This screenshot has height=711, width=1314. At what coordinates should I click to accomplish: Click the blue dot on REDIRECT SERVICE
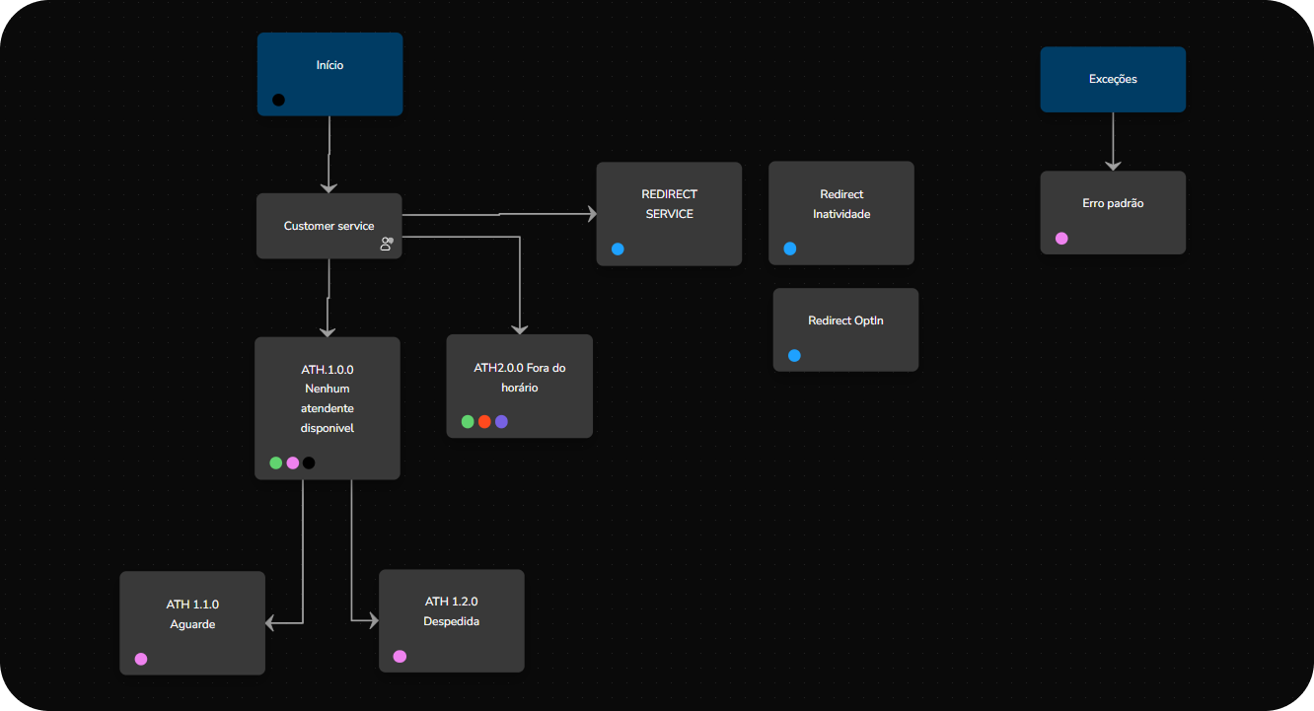click(618, 249)
